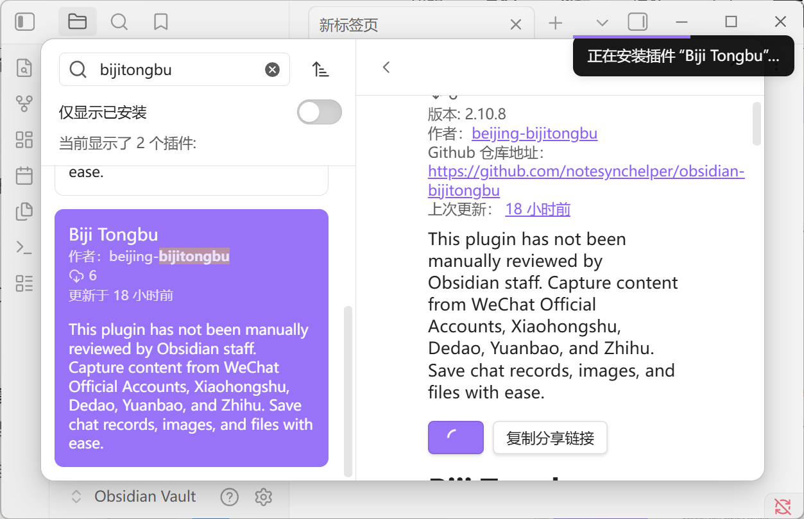
Task: Click the plugin search field containing bijitongbu
Action: click(175, 69)
